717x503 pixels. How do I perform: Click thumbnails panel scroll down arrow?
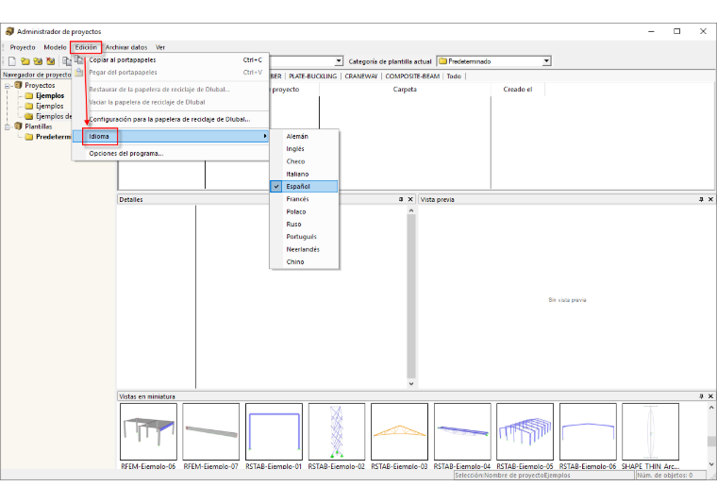point(711,464)
